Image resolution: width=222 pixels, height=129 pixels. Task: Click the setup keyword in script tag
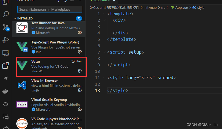[x=135, y=52]
